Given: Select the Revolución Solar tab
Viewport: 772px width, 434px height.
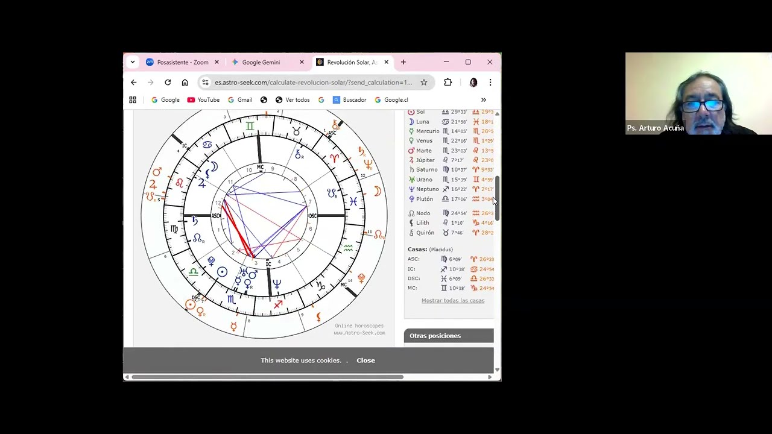Looking at the screenshot, I should 353,62.
